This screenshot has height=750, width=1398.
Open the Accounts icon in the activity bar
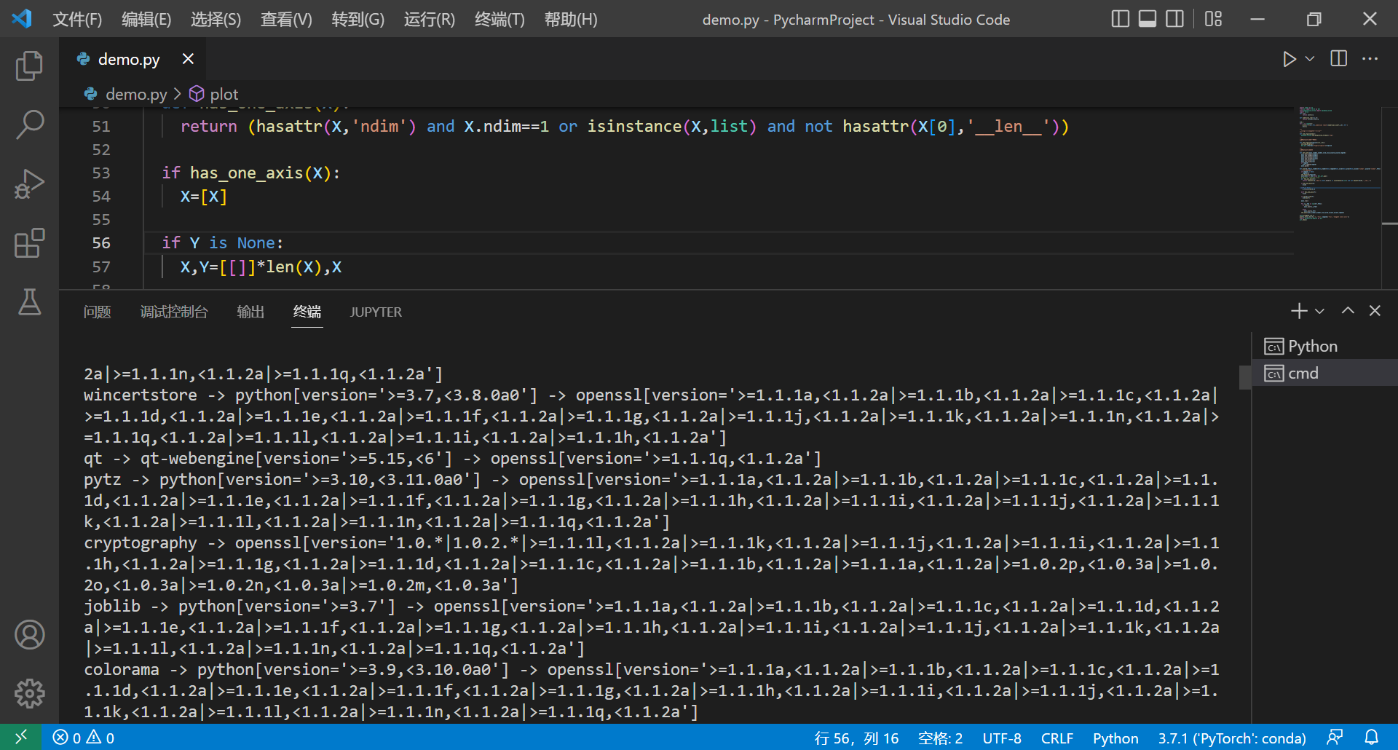tap(29, 634)
